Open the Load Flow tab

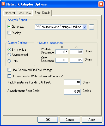click(x=24, y=13)
